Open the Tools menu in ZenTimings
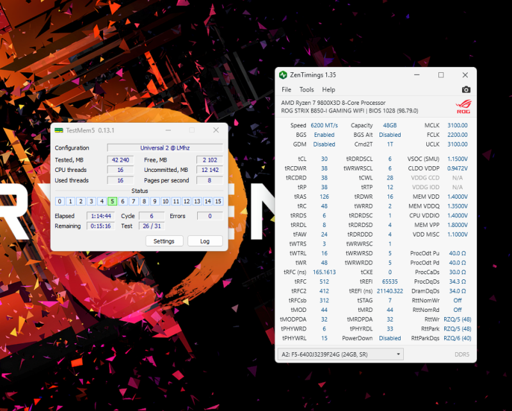Image resolution: width=512 pixels, height=411 pixels. point(307,89)
